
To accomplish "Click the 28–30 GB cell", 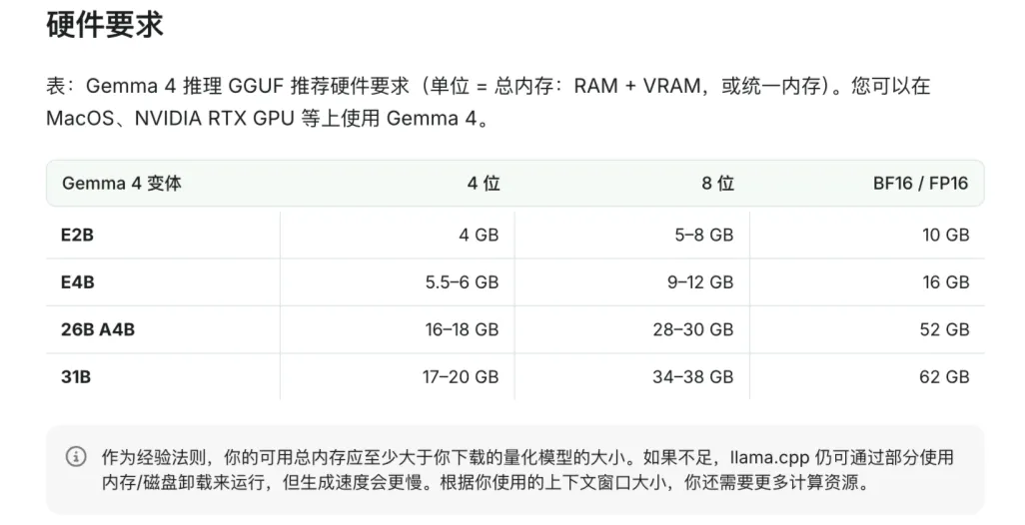I will pos(692,329).
